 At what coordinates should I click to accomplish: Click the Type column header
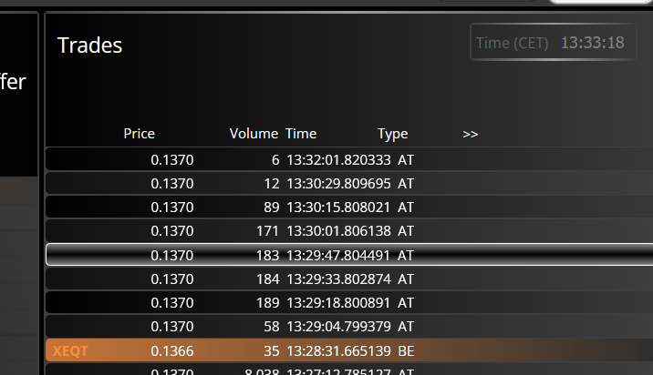pyautogui.click(x=392, y=134)
